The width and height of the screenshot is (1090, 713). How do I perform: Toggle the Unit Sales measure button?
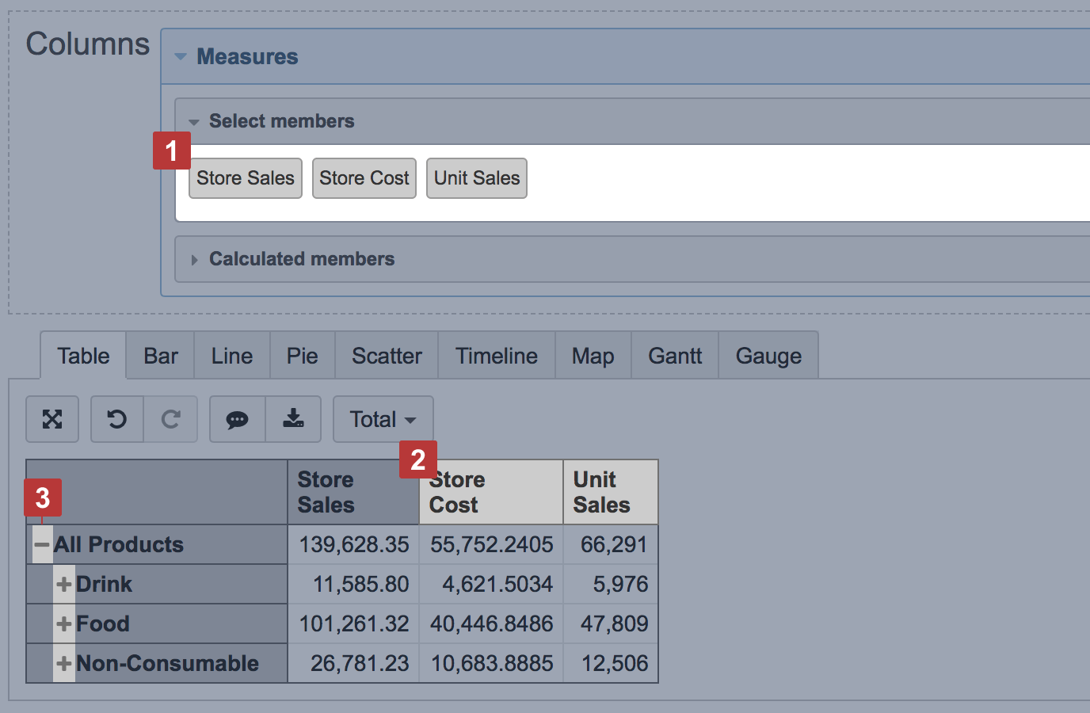(x=477, y=178)
